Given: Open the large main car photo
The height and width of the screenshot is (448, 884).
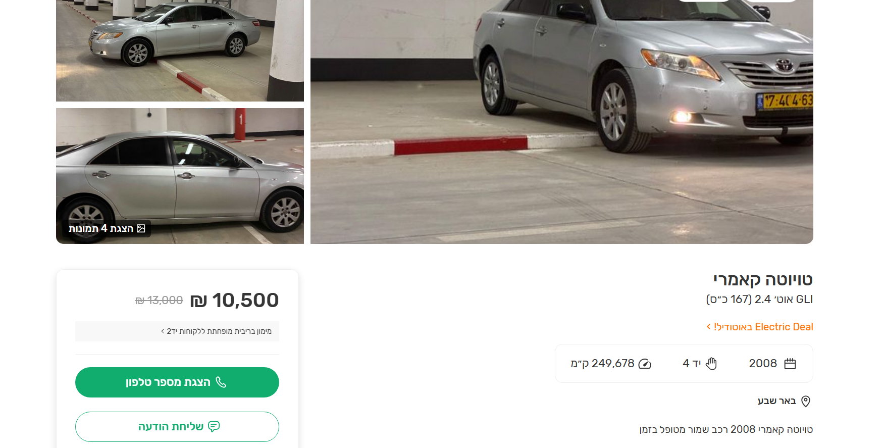Looking at the screenshot, I should tap(562, 122).
